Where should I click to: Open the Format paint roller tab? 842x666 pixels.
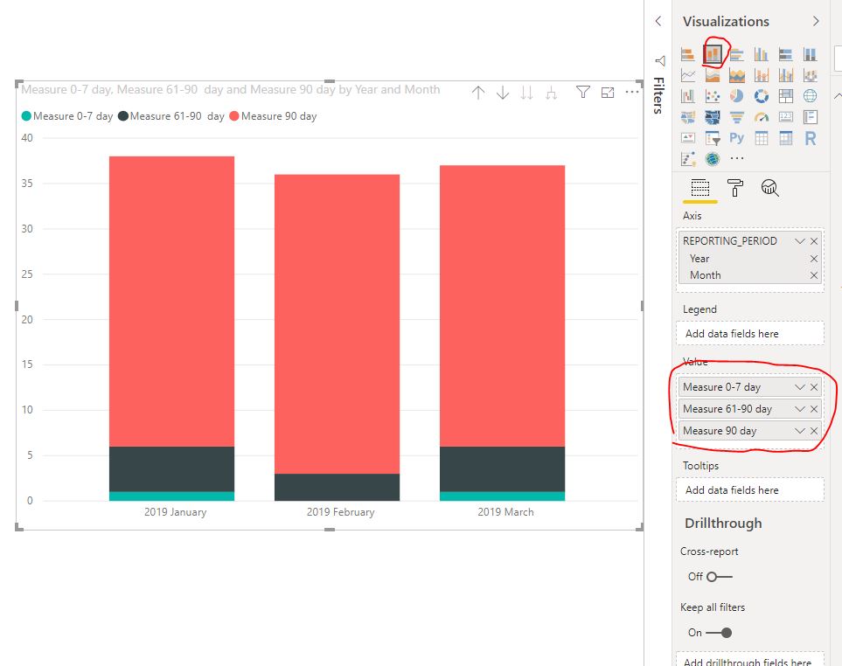pos(734,188)
